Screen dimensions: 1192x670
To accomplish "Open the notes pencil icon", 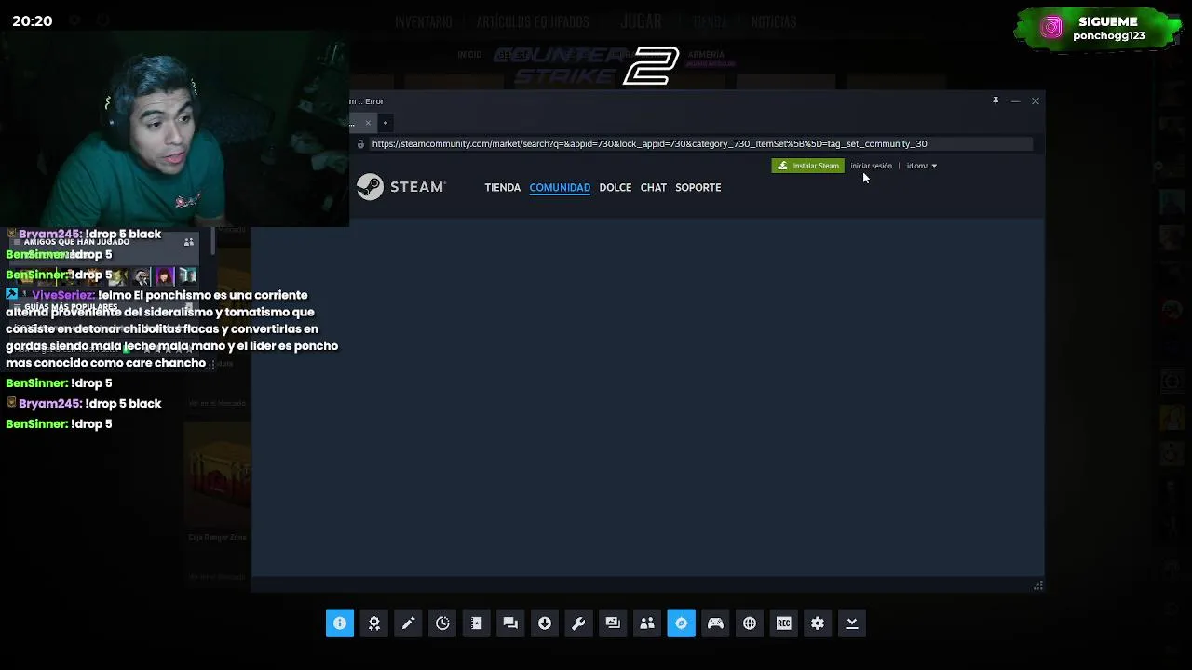I will [x=408, y=623].
